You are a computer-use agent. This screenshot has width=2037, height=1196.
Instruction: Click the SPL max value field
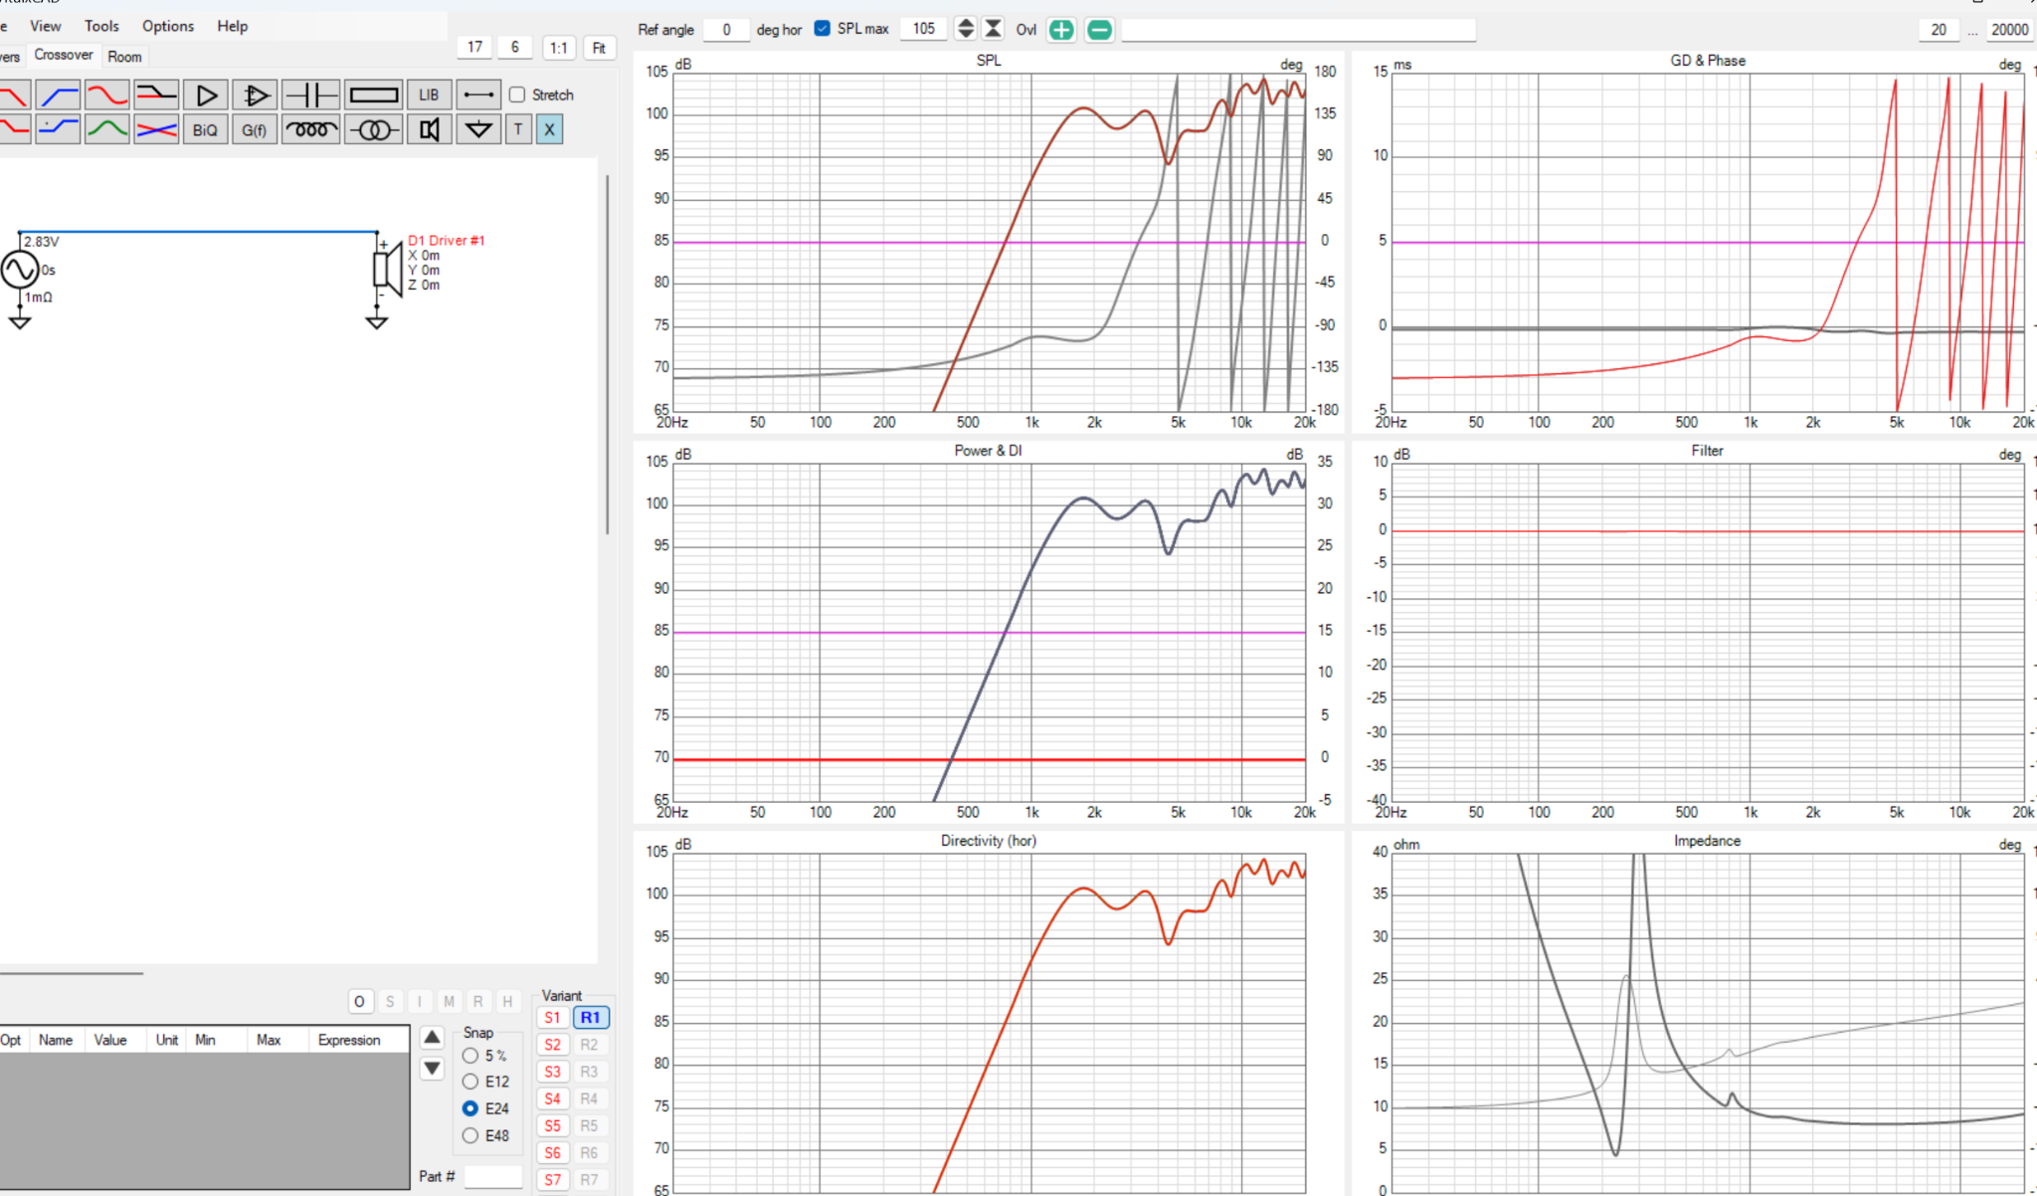925,29
